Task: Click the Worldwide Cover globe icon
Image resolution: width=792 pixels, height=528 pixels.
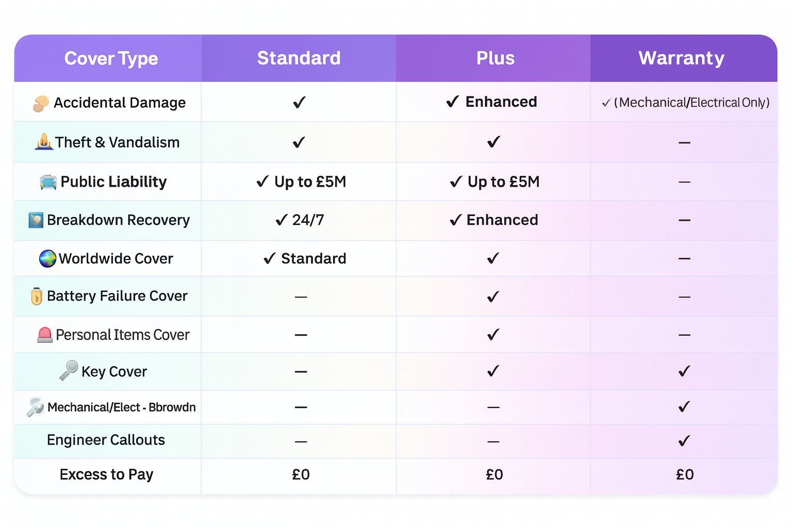Action: [47, 258]
